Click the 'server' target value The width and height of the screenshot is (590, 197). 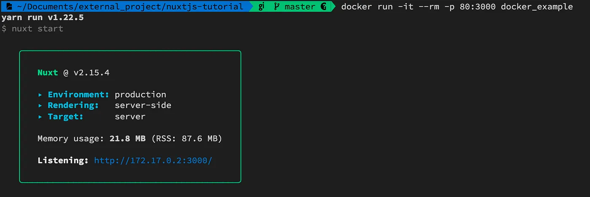pos(130,116)
